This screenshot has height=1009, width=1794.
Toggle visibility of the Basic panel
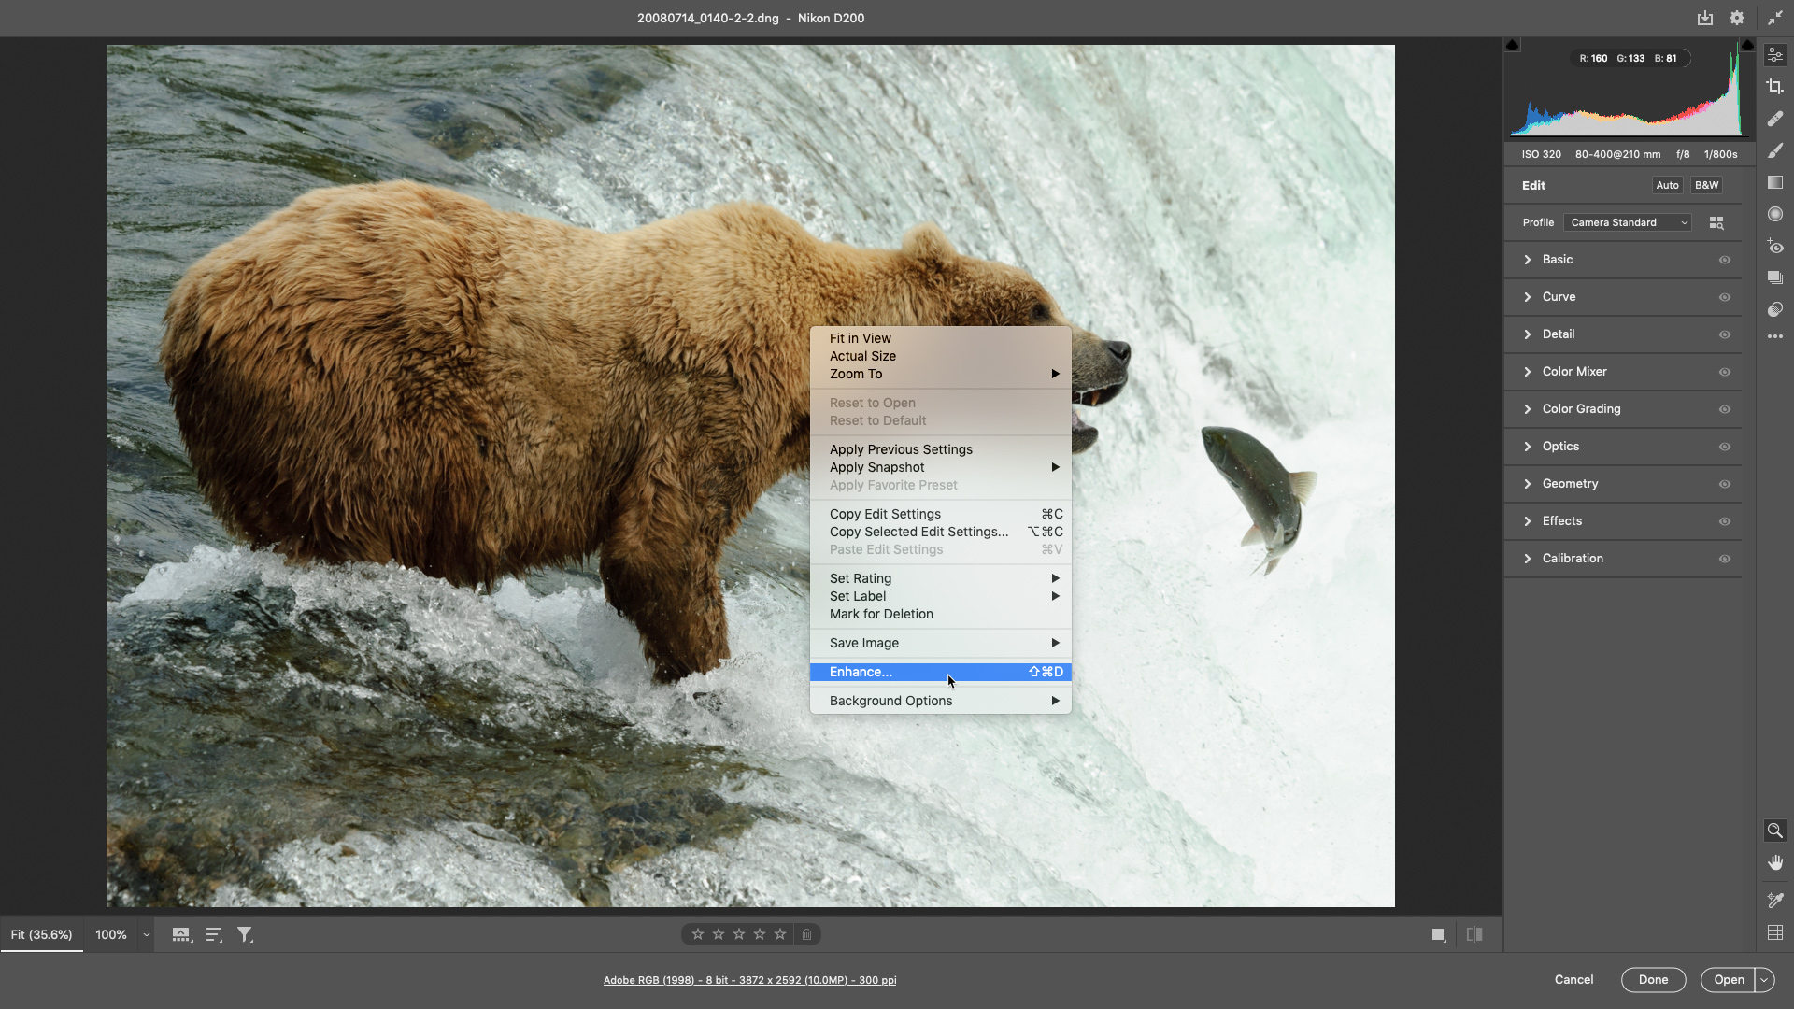pyautogui.click(x=1724, y=260)
